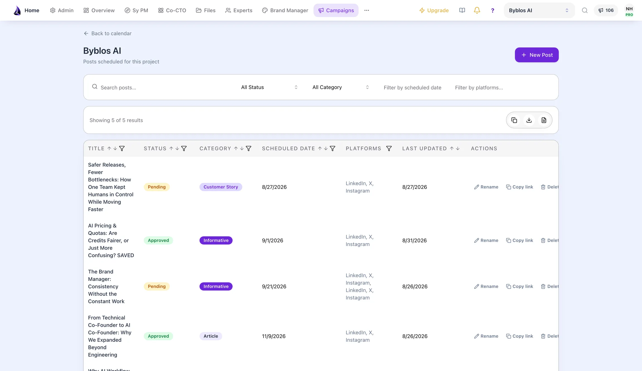Sort Scheduled Date ascending arrow
Viewport: 642px width, 371px height.
tap(320, 149)
